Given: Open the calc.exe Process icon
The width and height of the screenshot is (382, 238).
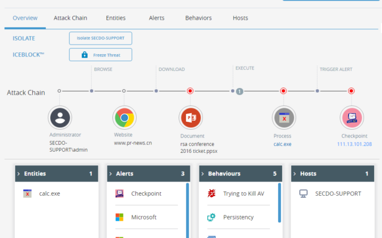Looking at the screenshot, I should 284,118.
